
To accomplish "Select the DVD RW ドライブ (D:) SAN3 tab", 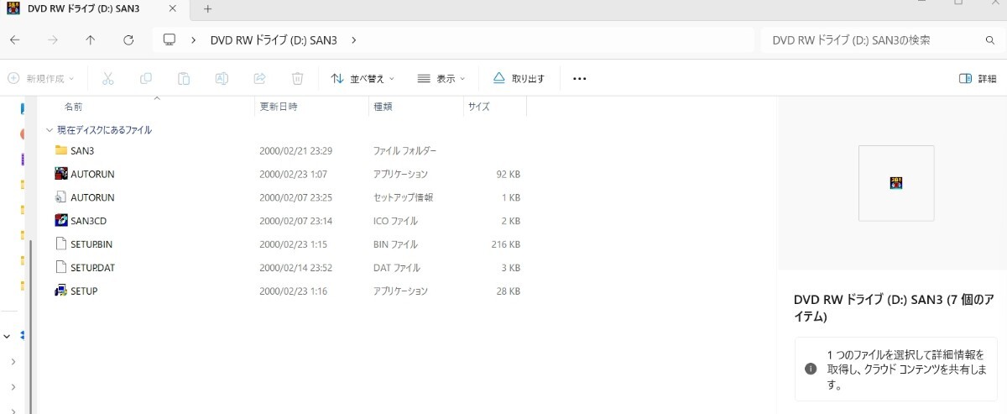I will coord(94,8).
